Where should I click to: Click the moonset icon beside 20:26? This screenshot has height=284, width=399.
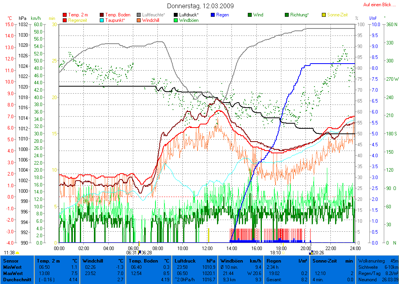[x=311, y=253]
